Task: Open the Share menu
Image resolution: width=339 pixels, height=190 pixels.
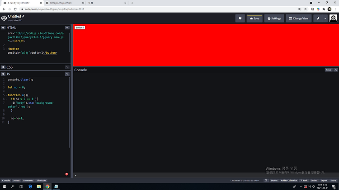Action: 334,181
